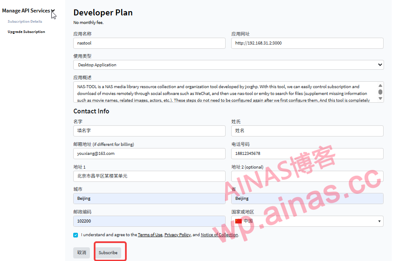Image resolution: width=402 pixels, height=261 pixels.
Task: Click the 姓氏 last name field
Action: tap(307, 130)
